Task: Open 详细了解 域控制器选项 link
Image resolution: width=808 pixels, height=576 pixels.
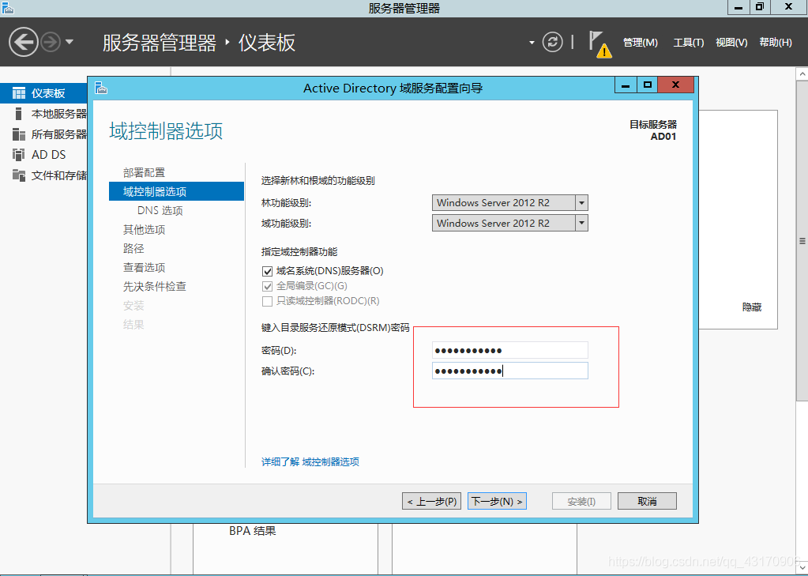Action: coord(310,462)
